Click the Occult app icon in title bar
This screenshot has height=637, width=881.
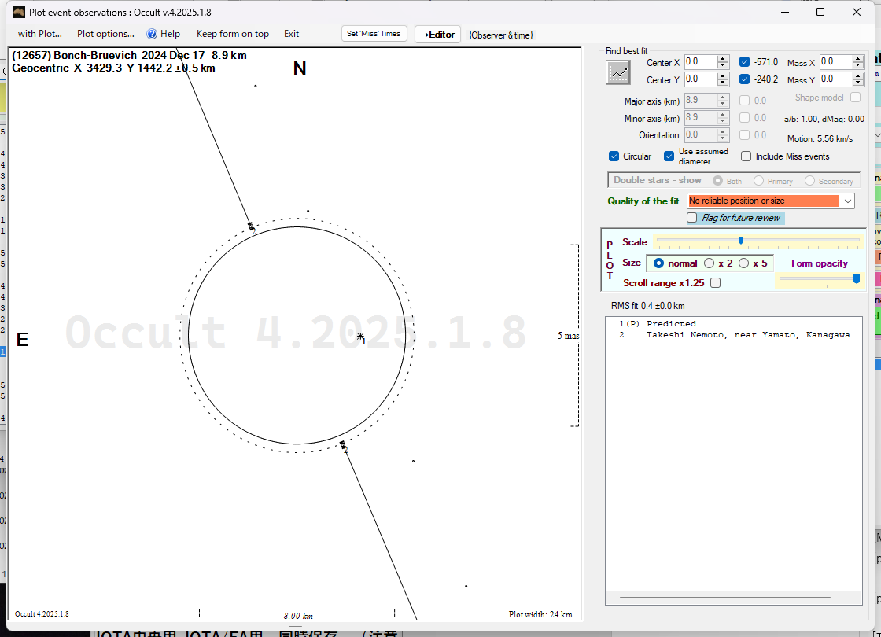(19, 12)
